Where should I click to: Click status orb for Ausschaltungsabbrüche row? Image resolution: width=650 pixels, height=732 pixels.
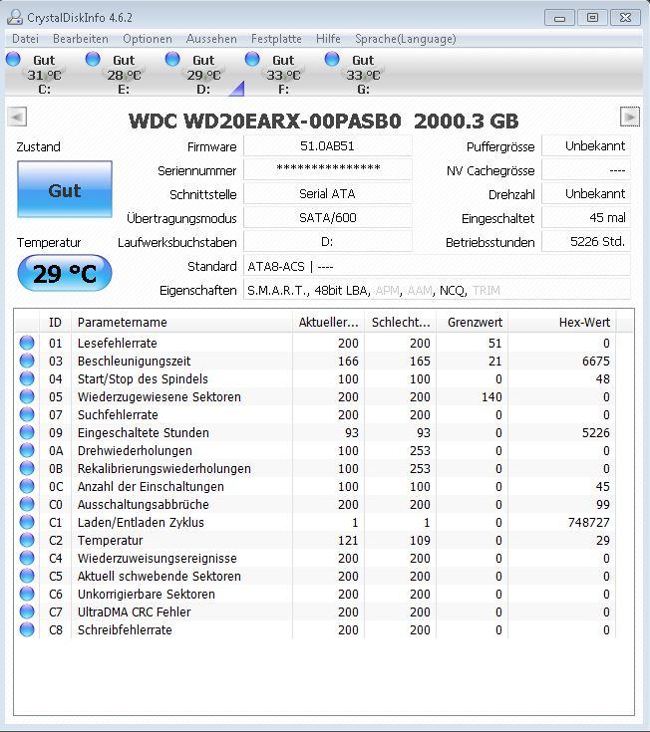coord(27,504)
